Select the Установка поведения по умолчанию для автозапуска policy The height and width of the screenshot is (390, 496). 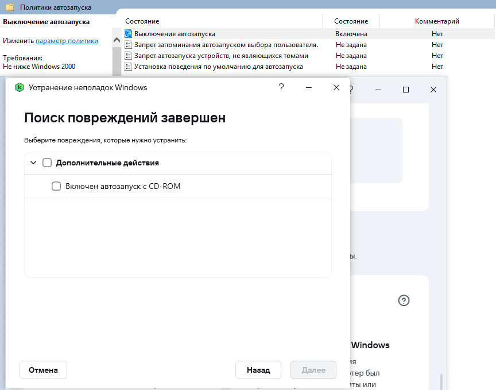[219, 67]
